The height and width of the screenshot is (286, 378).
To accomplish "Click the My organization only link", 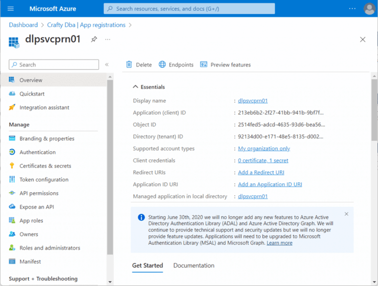I will coord(264,148).
